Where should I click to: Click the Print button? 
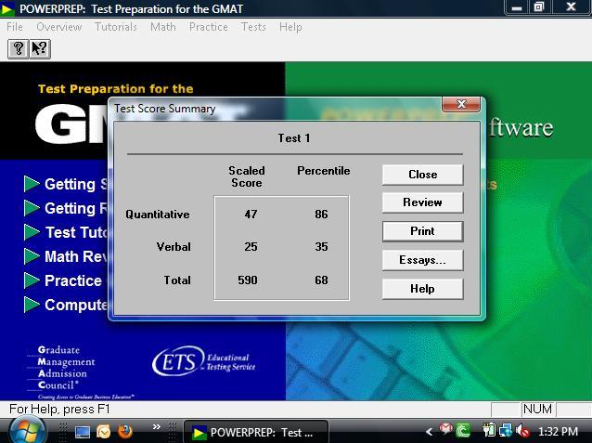tap(422, 231)
